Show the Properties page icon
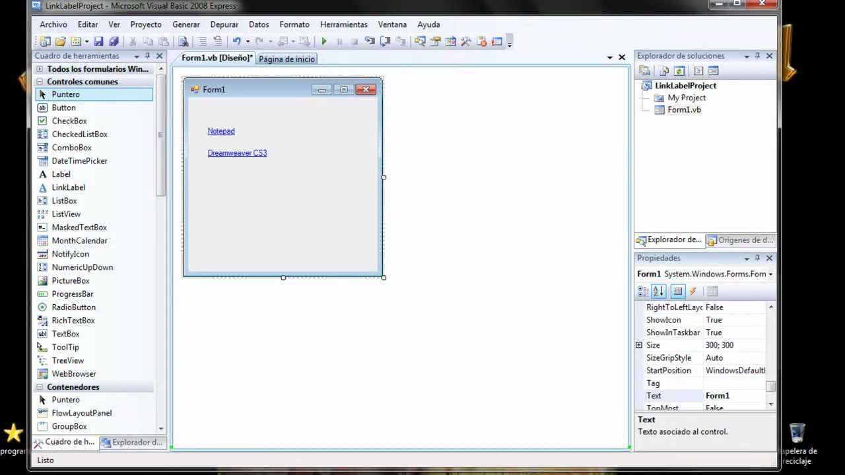845x475 pixels. (x=677, y=291)
